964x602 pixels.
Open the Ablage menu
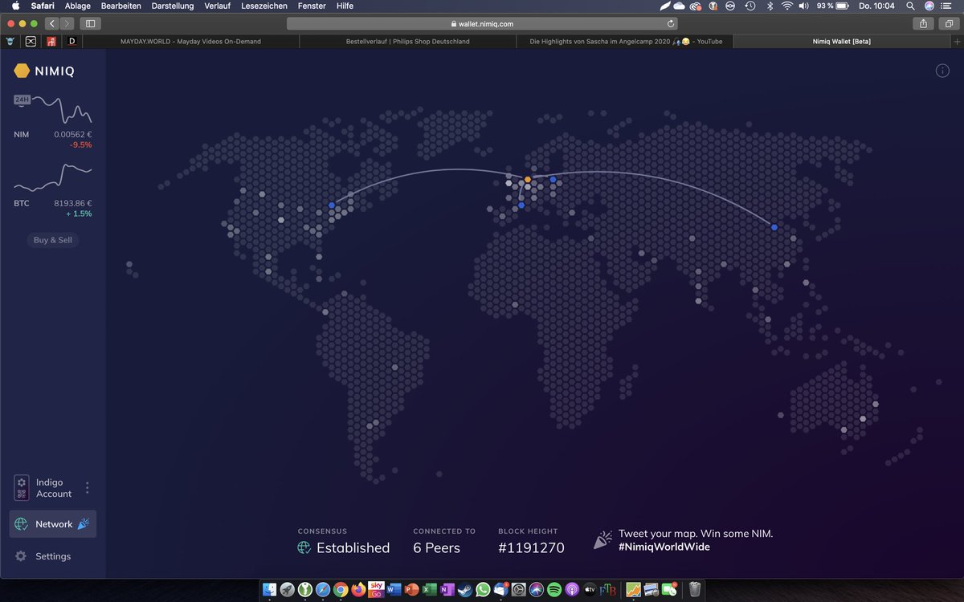pos(78,6)
